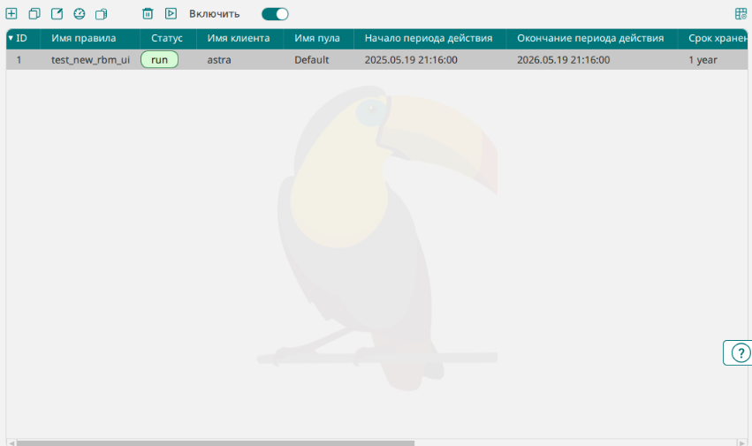
Task: Click the green run status badge
Action: coord(159,60)
